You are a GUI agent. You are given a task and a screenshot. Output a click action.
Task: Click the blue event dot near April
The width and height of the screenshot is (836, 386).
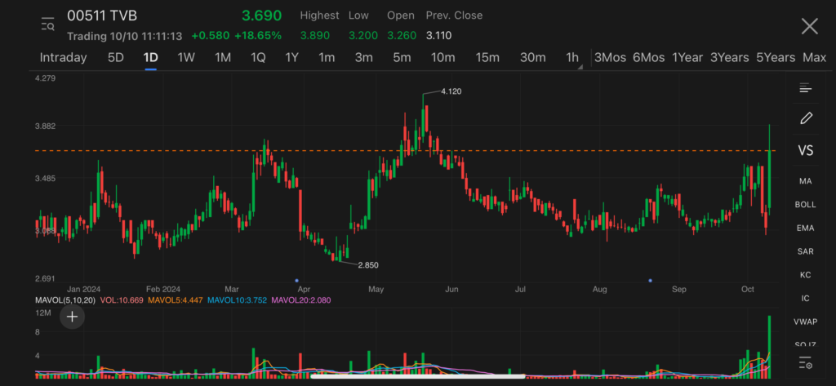(296, 281)
